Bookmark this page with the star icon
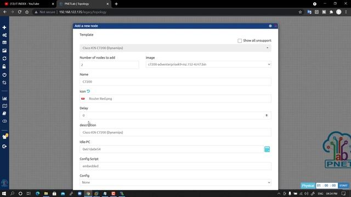 pyautogui.click(x=300, y=12)
